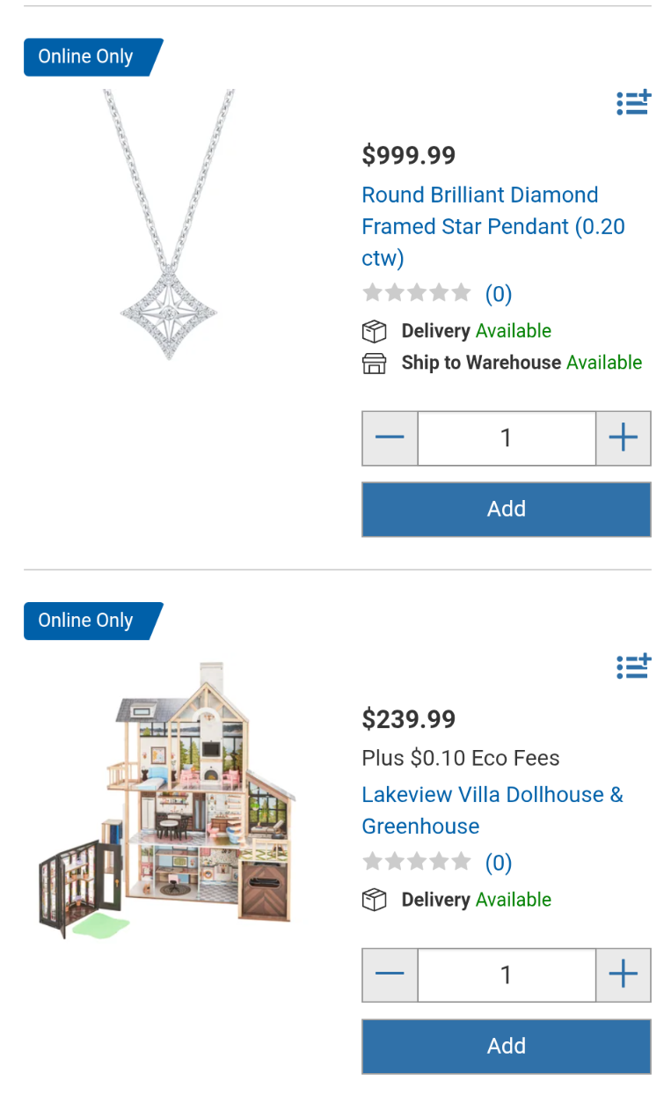The height and width of the screenshot is (1103, 671).
Task: Click the pendant's Ship to Warehouse store icon
Action: pyautogui.click(x=375, y=363)
